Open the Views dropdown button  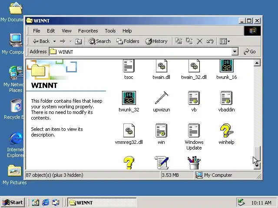tap(225, 42)
